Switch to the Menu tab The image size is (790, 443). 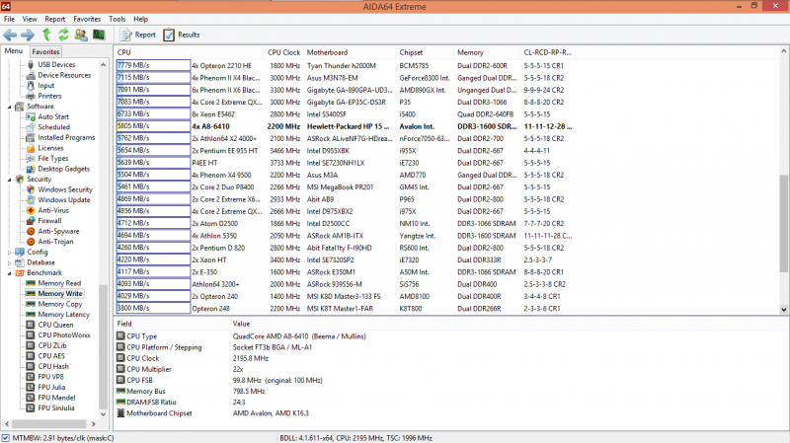coord(14,51)
